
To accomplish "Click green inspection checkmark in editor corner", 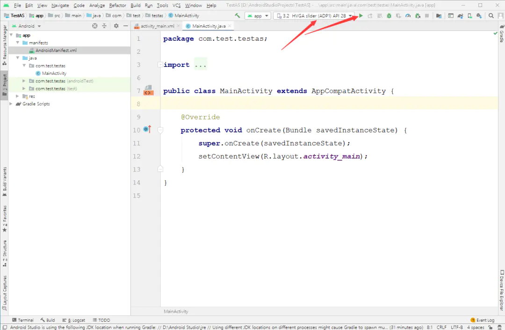I will (495, 34).
